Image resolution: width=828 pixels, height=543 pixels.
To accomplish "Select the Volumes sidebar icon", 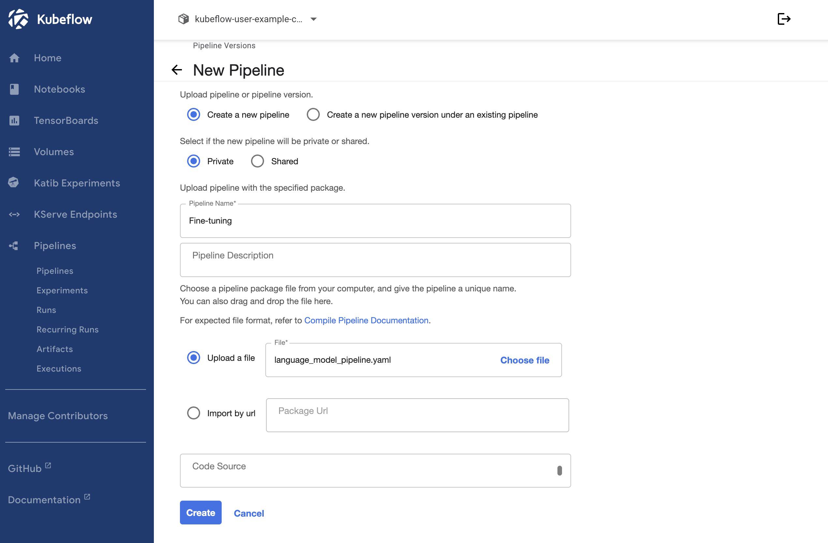I will pyautogui.click(x=14, y=152).
